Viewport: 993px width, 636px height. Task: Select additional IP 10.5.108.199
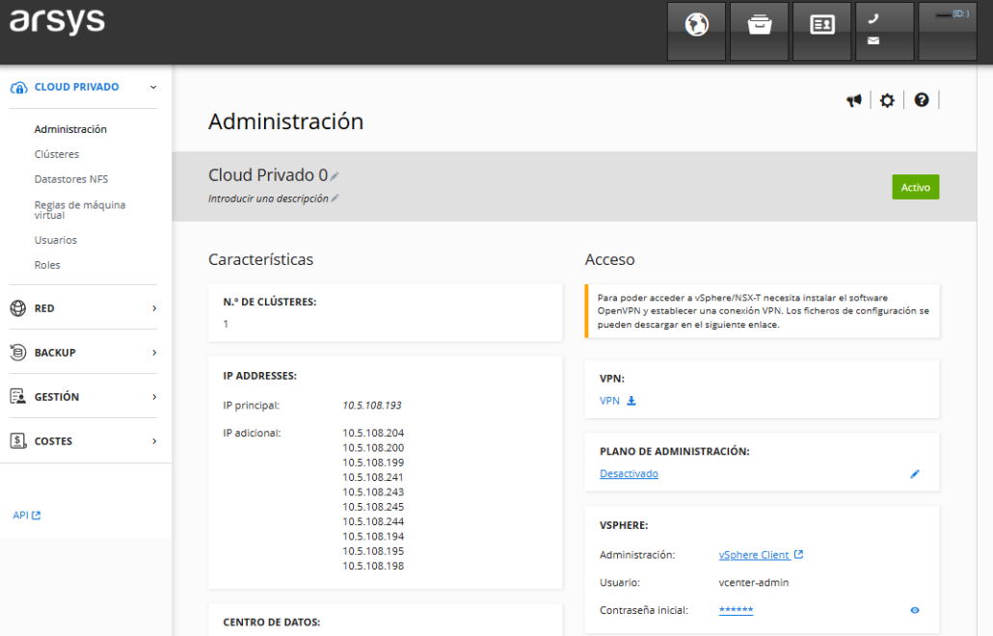point(374,463)
